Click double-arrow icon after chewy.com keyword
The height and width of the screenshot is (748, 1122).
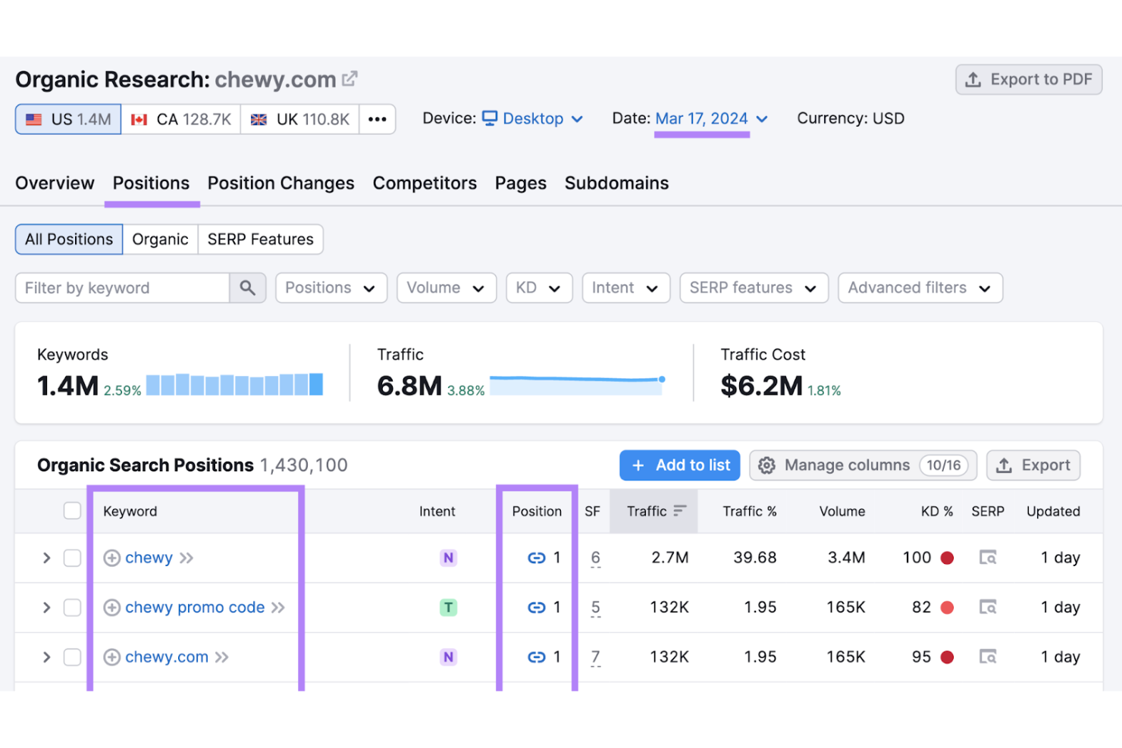coord(221,657)
